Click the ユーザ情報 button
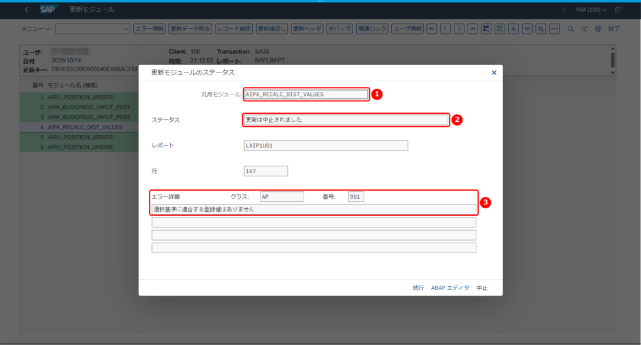641x345 pixels. [407, 29]
